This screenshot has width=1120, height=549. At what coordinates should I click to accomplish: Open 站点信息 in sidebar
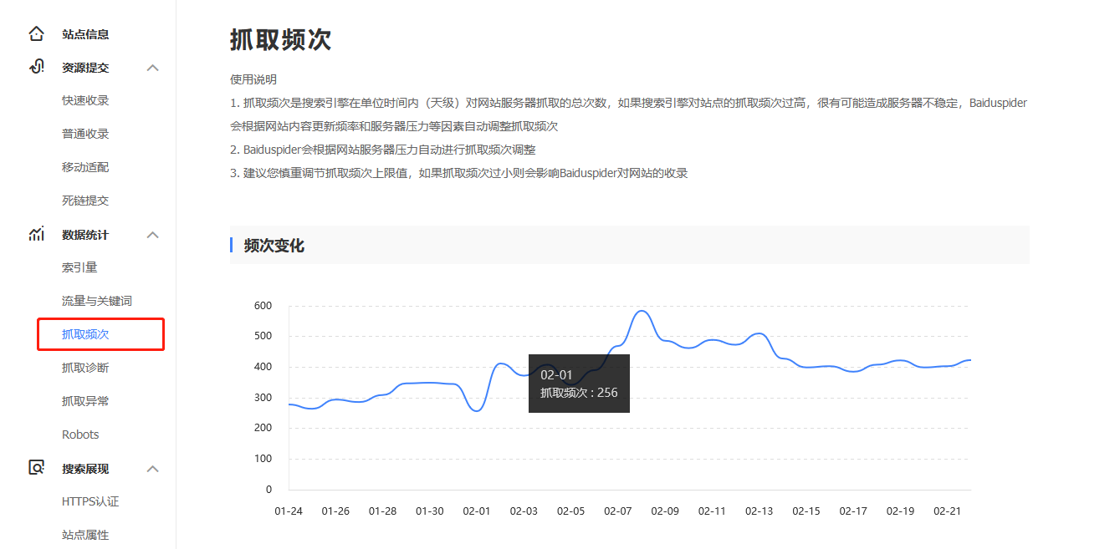[x=85, y=34]
